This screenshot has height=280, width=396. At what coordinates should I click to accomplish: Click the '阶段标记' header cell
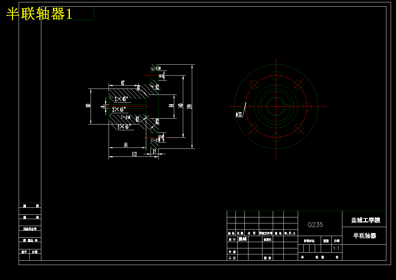[x=309, y=241]
